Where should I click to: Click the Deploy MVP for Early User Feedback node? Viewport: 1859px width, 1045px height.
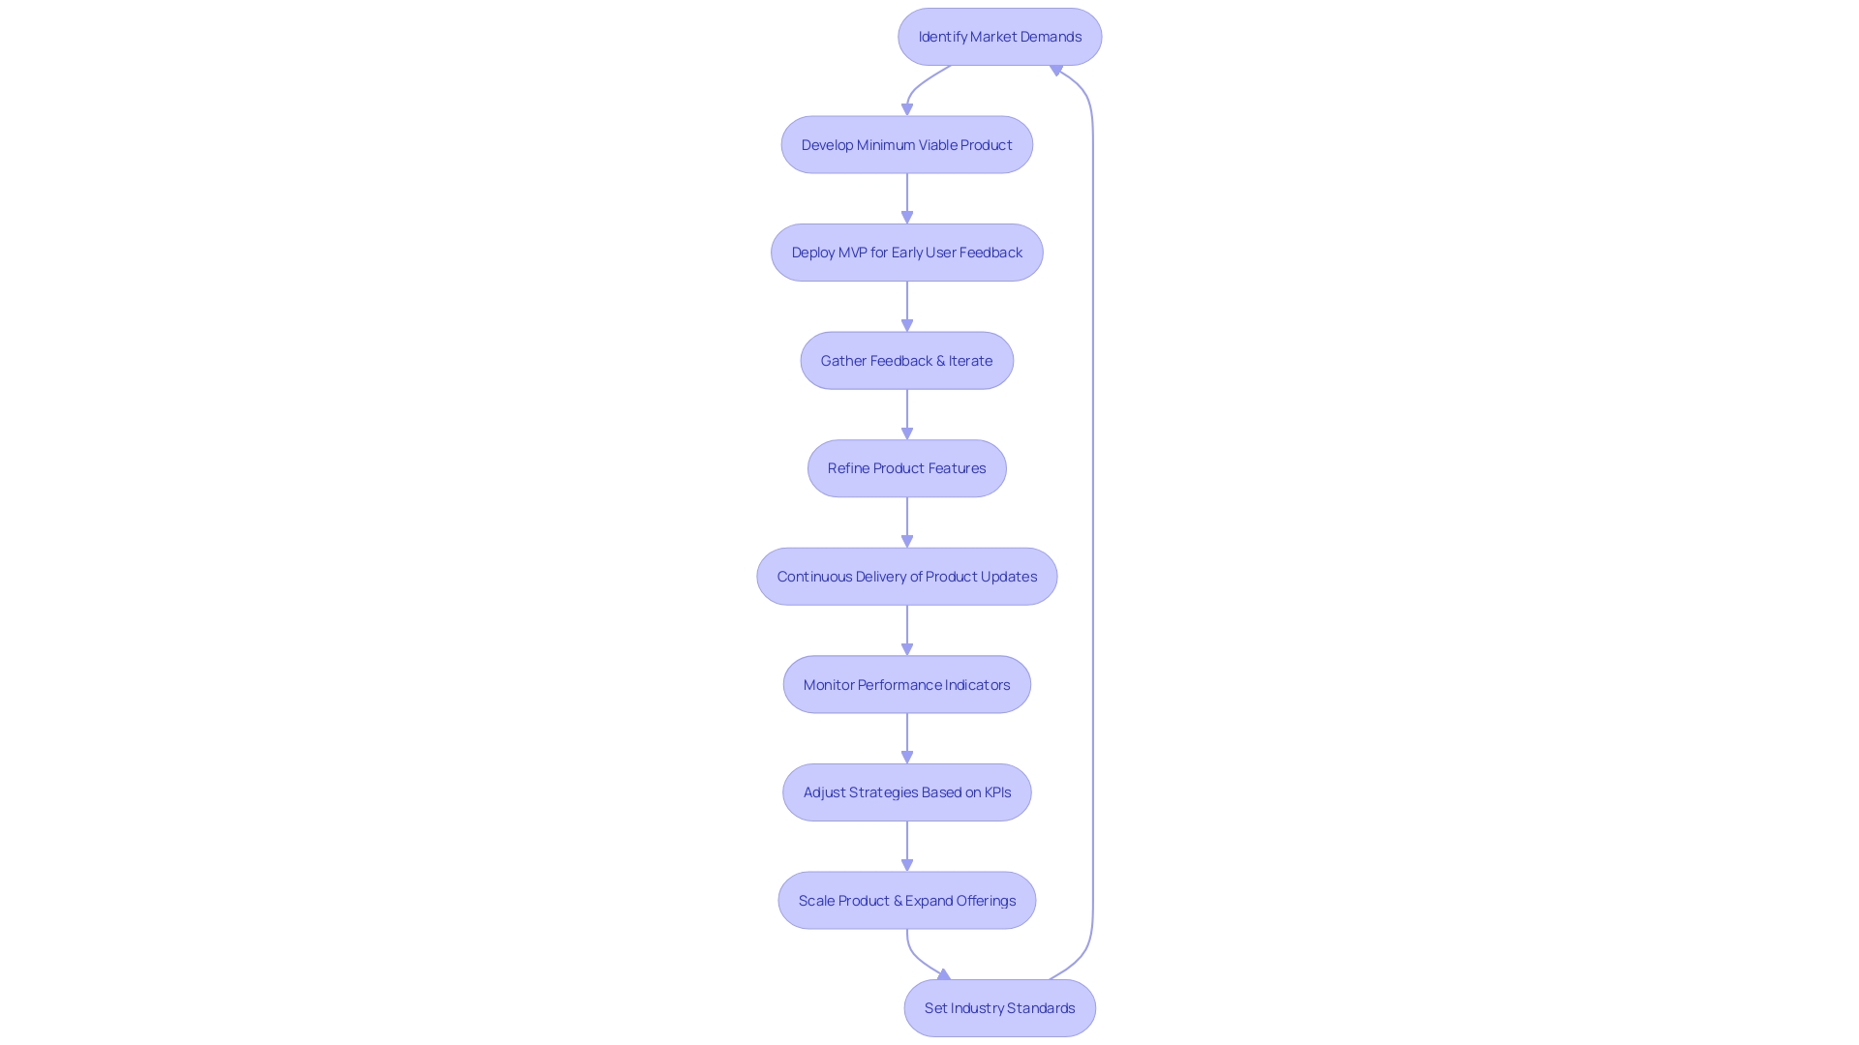pos(906,252)
